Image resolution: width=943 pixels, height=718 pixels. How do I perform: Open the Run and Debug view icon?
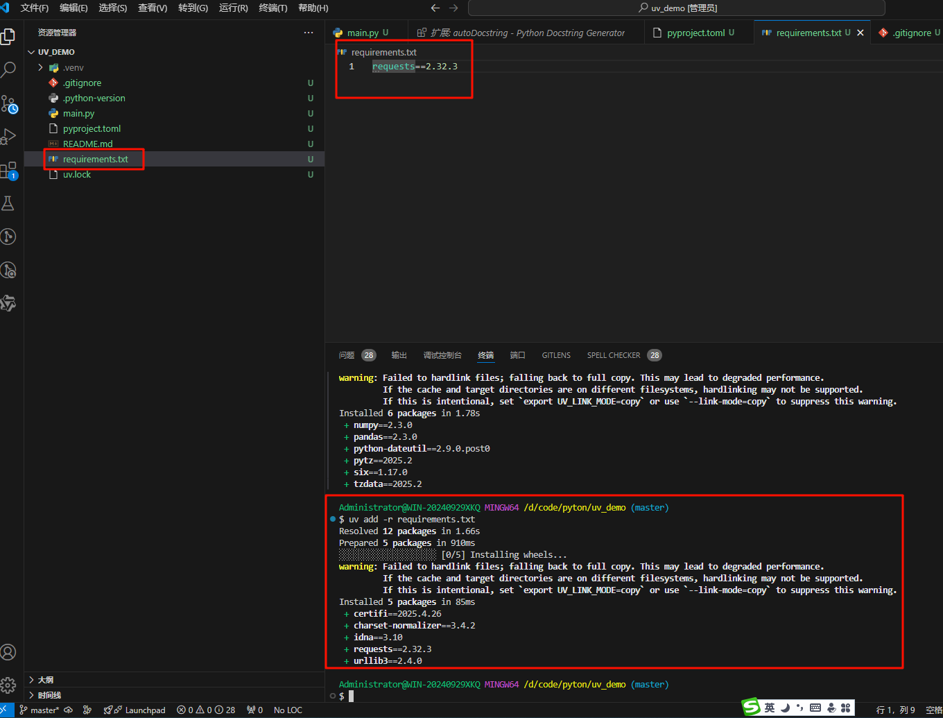click(8, 137)
